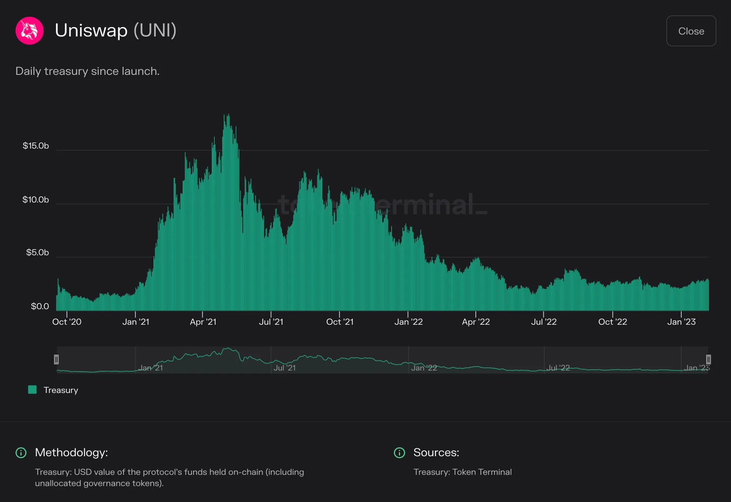Image resolution: width=731 pixels, height=502 pixels.
Task: Click the Oct '22 x-axis label
Action: [613, 322]
